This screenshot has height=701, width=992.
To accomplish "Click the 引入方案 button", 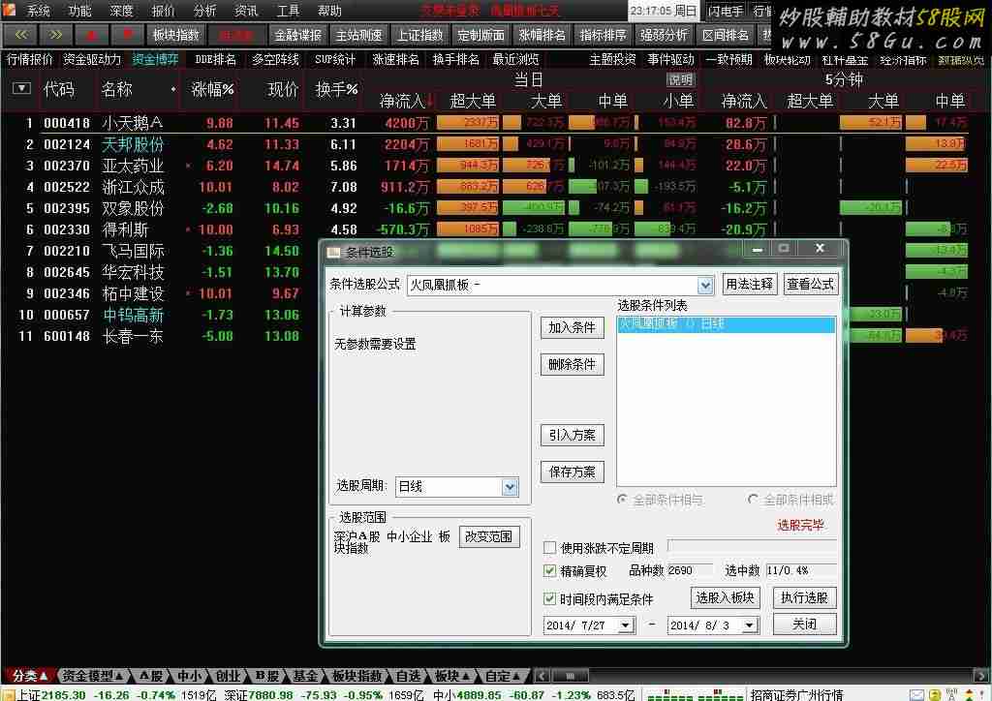I will click(572, 435).
